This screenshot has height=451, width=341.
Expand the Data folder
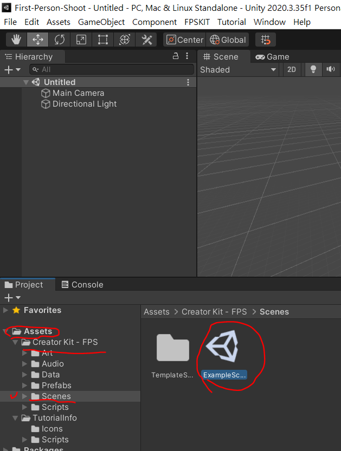[25, 375]
